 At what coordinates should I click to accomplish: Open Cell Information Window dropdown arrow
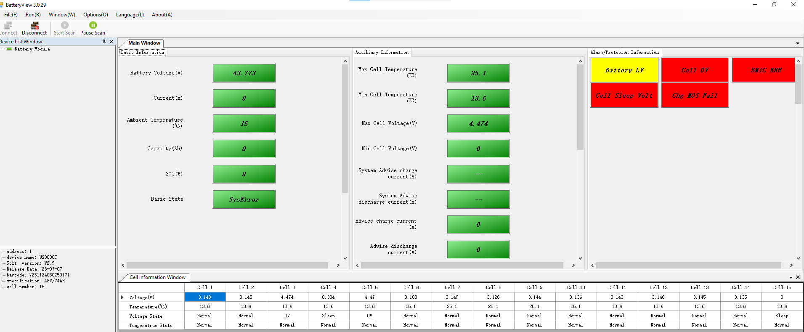(x=791, y=277)
